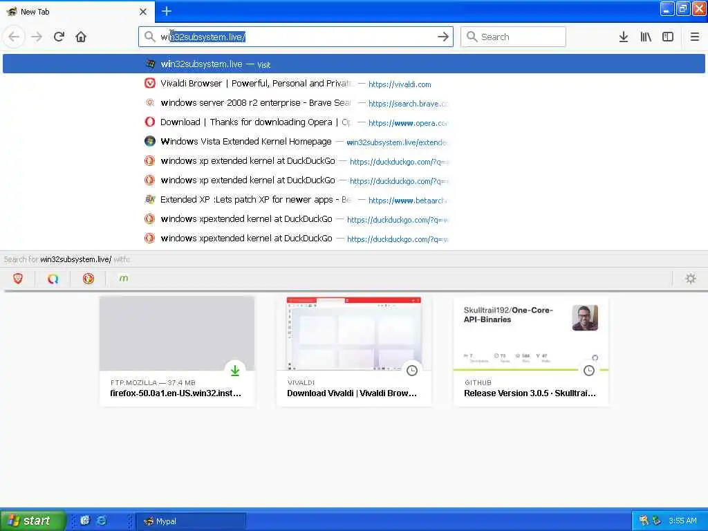Click Vivaldi favicon in suggestions list
This screenshot has height=531, width=708.
(149, 84)
